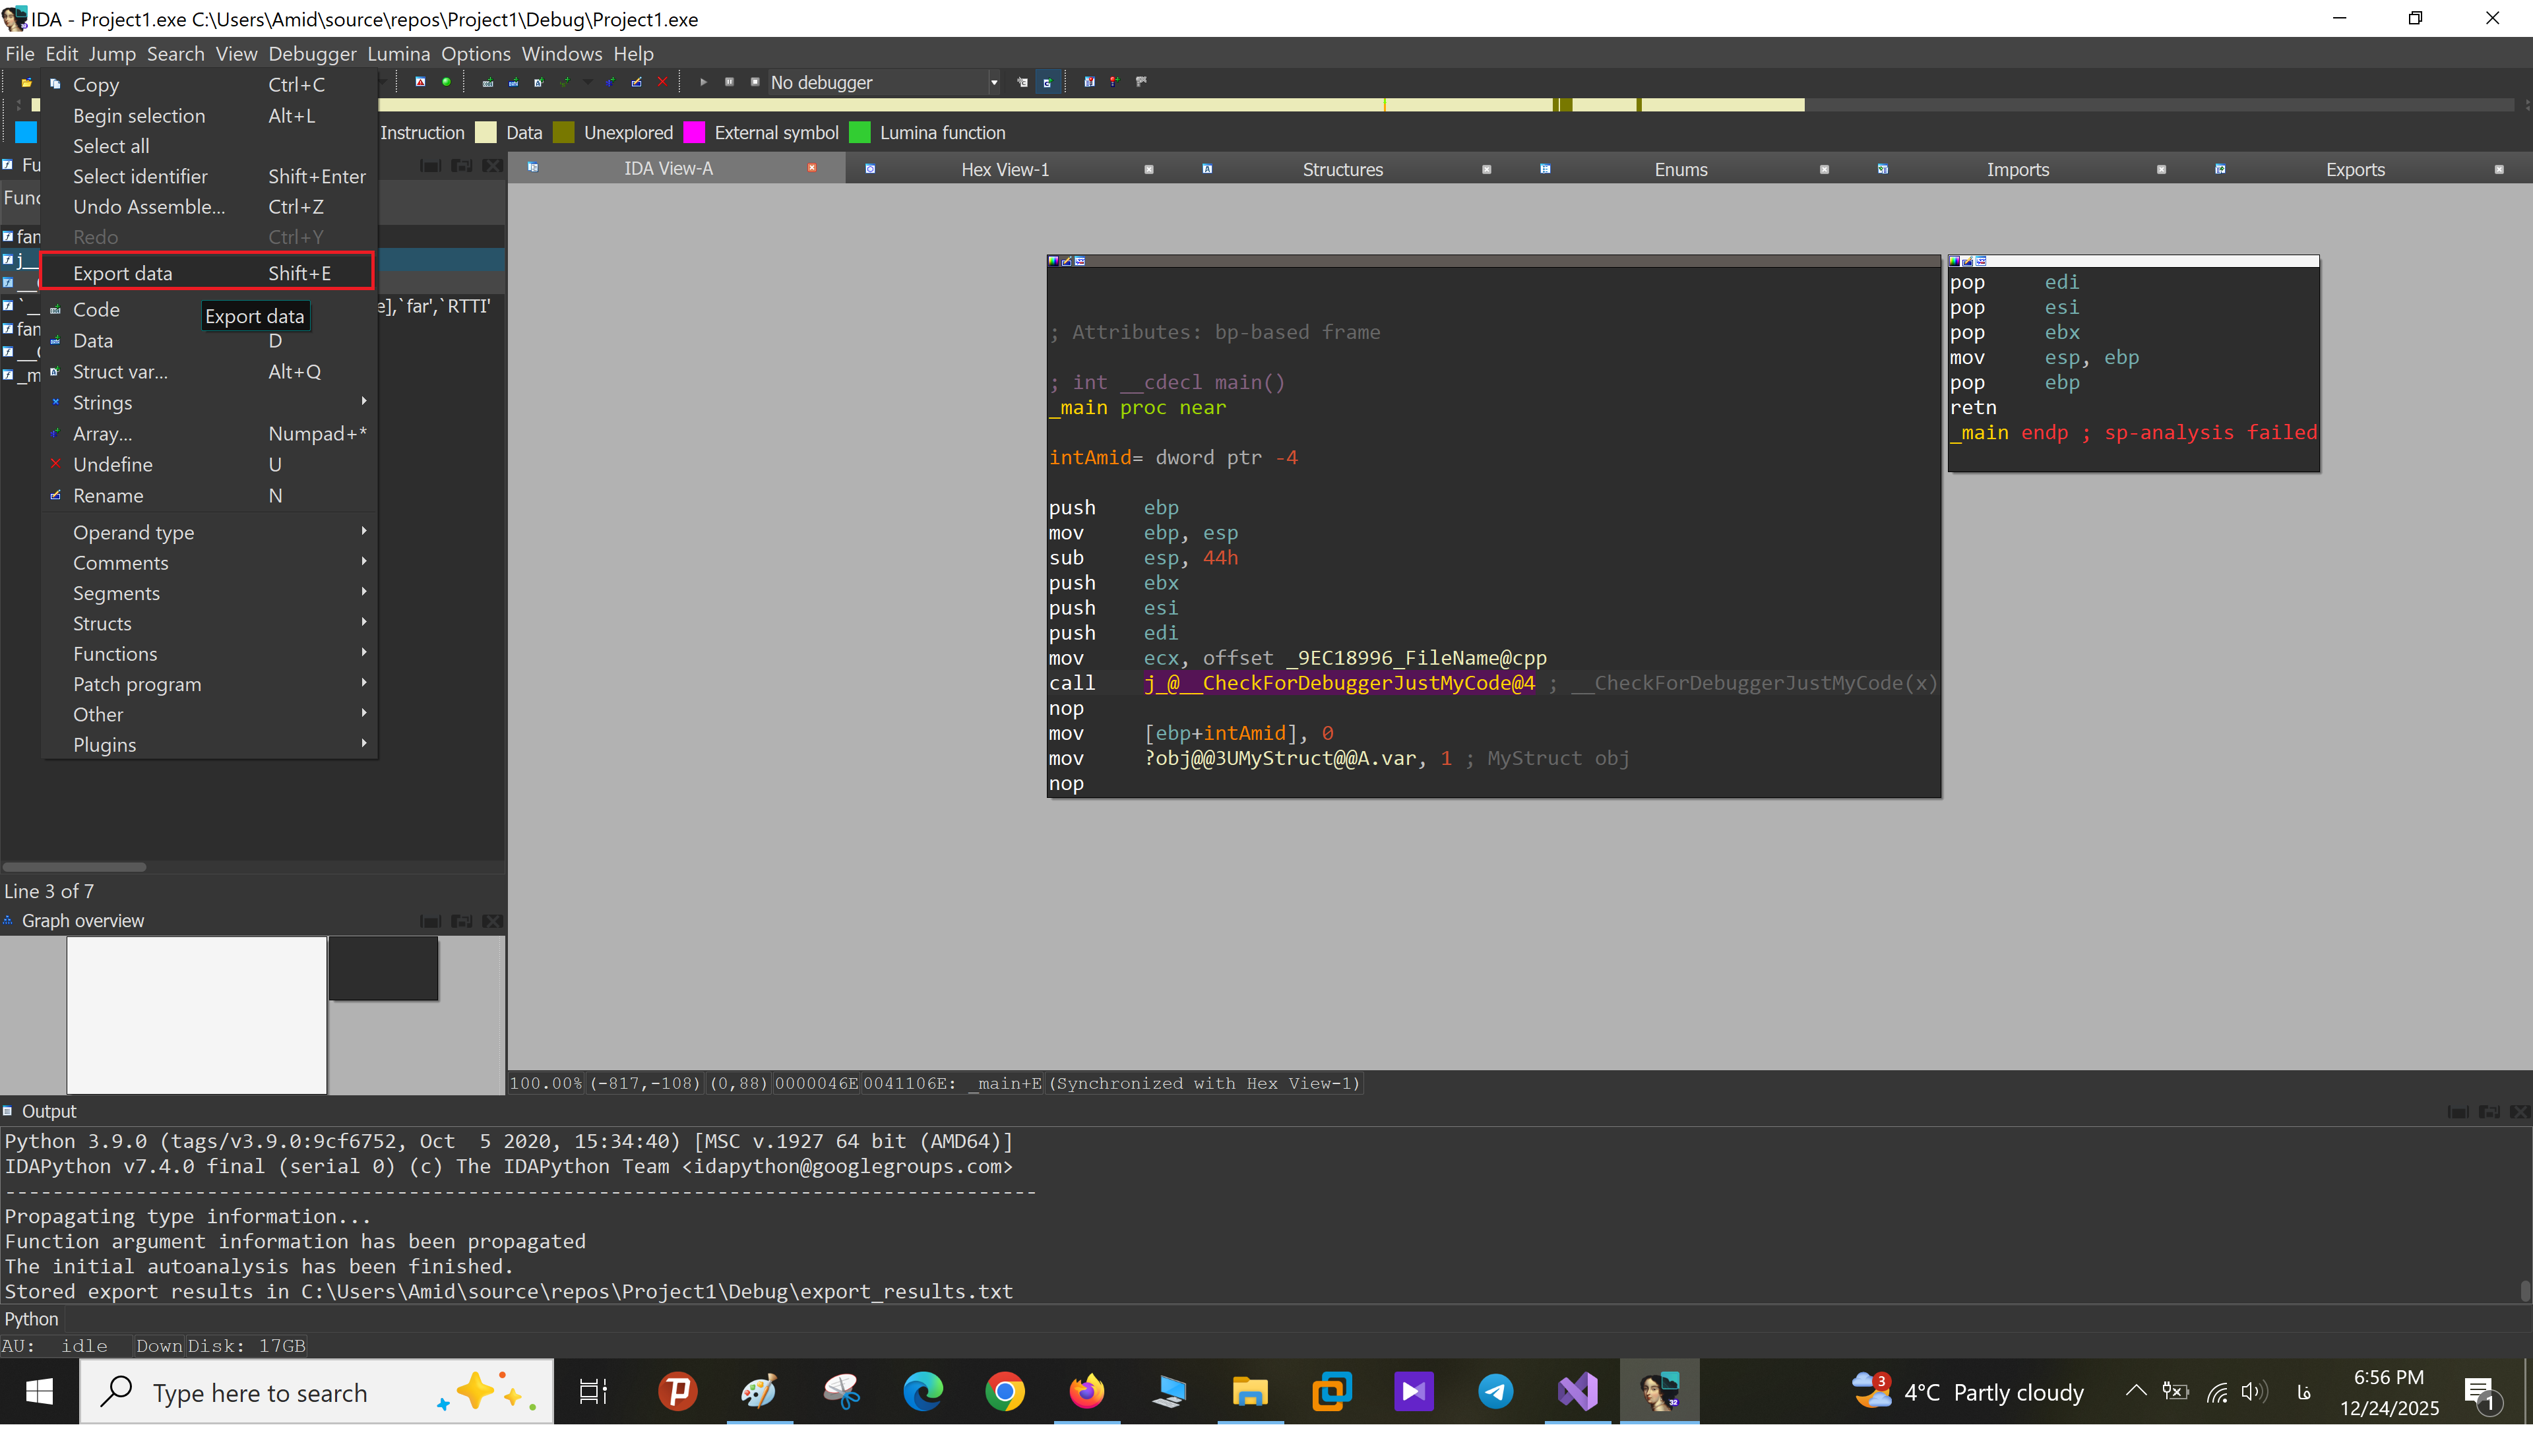Click the add breakpoint icon in toolbar
This screenshot has height=1456, width=2533.
(1115, 82)
